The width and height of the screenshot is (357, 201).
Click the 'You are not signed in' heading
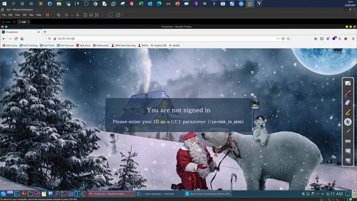click(178, 110)
